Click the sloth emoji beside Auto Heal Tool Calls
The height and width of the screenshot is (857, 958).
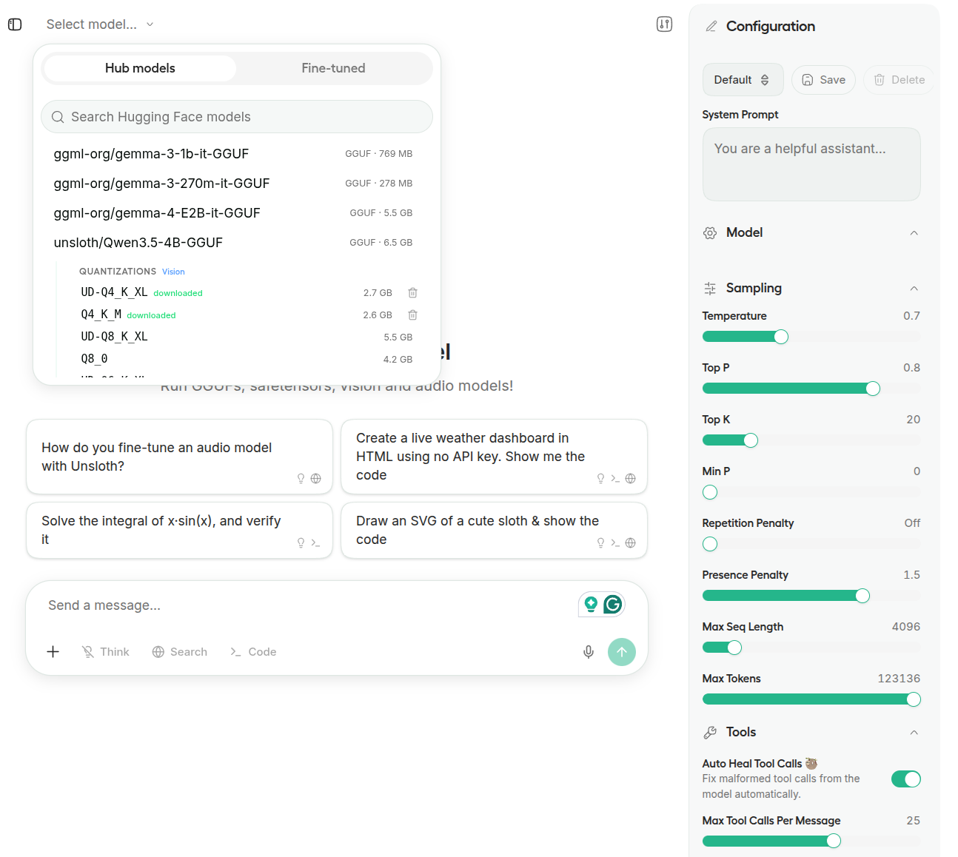811,764
